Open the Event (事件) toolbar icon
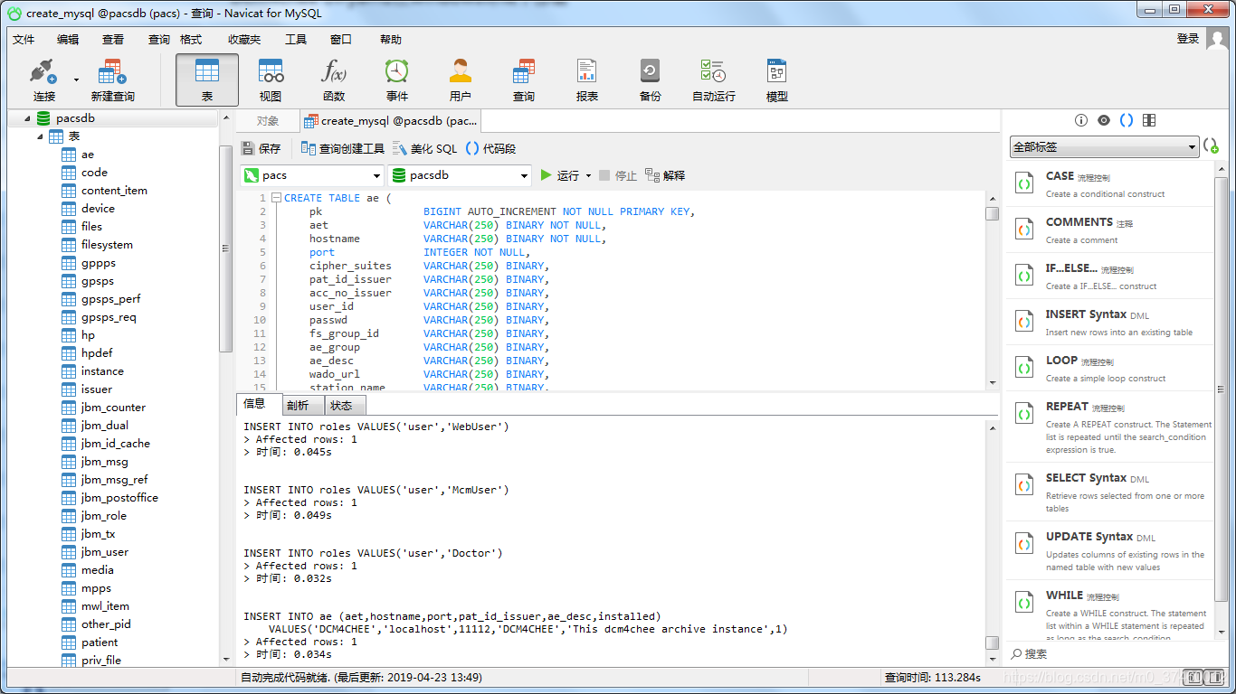 point(397,80)
